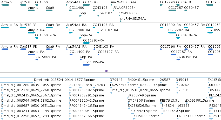221x120 pixels.
Task: Select snoRNA:U3:54Aa feature
Action: (111, 5)
